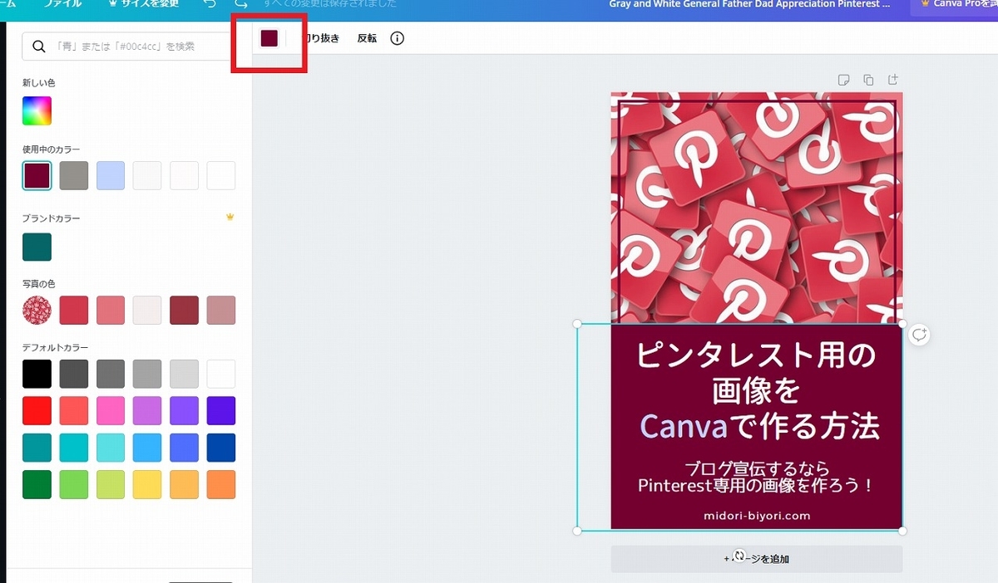Open the サイズを変更 resize menu
The height and width of the screenshot is (583, 998).
[143, 4]
